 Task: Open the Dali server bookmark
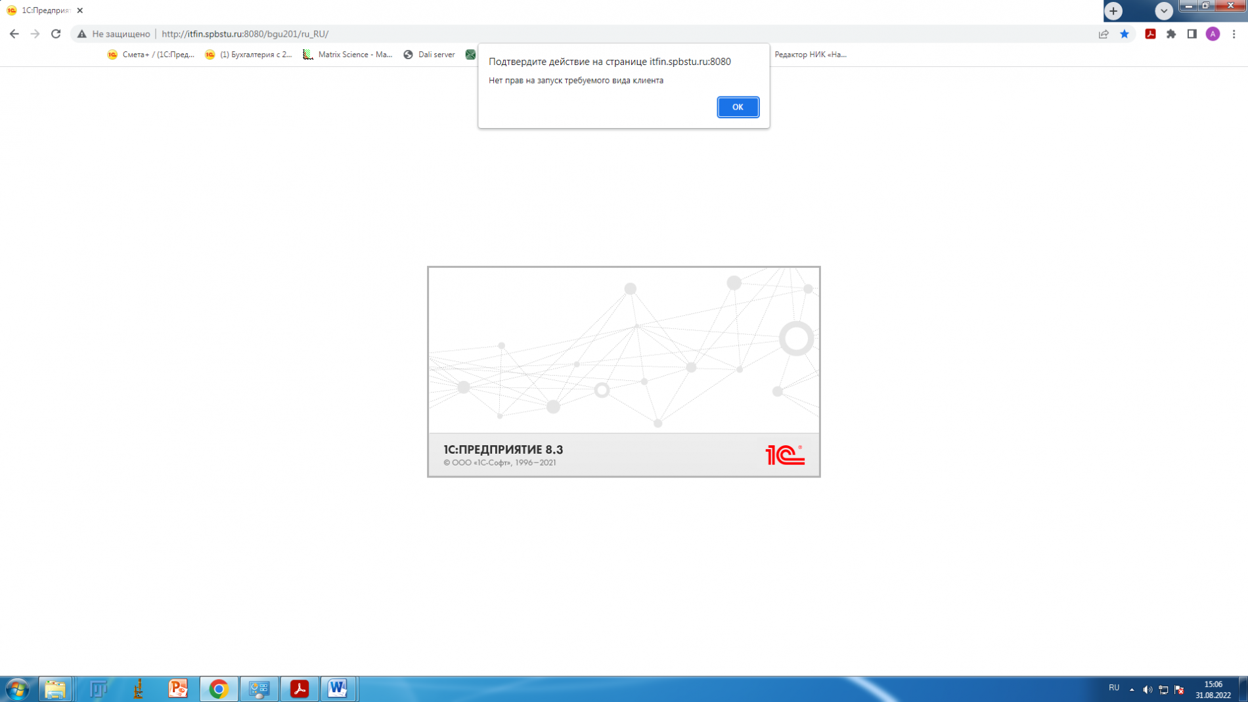429,55
